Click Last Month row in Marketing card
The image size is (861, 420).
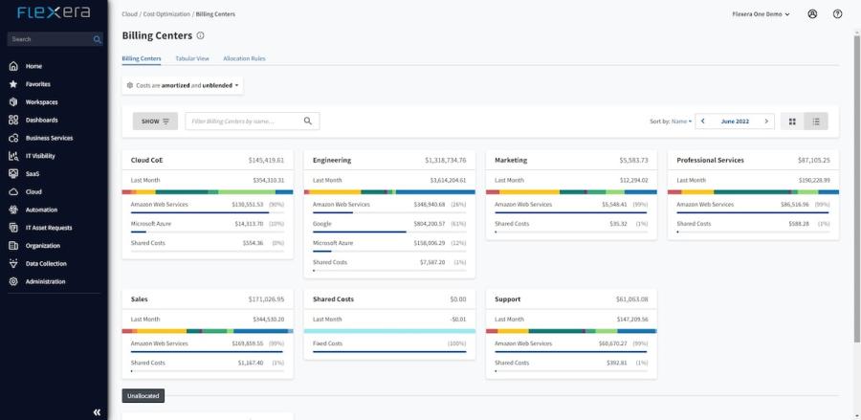pyautogui.click(x=571, y=180)
